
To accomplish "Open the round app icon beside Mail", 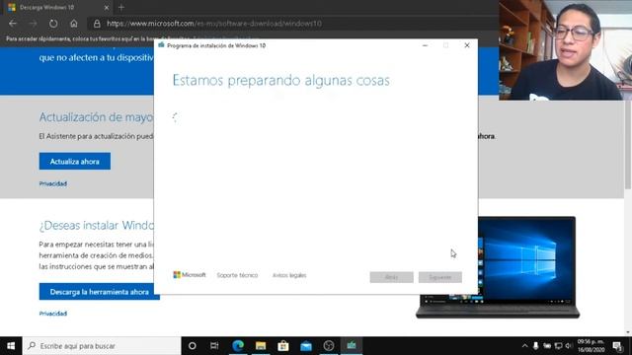I will [x=329, y=346].
